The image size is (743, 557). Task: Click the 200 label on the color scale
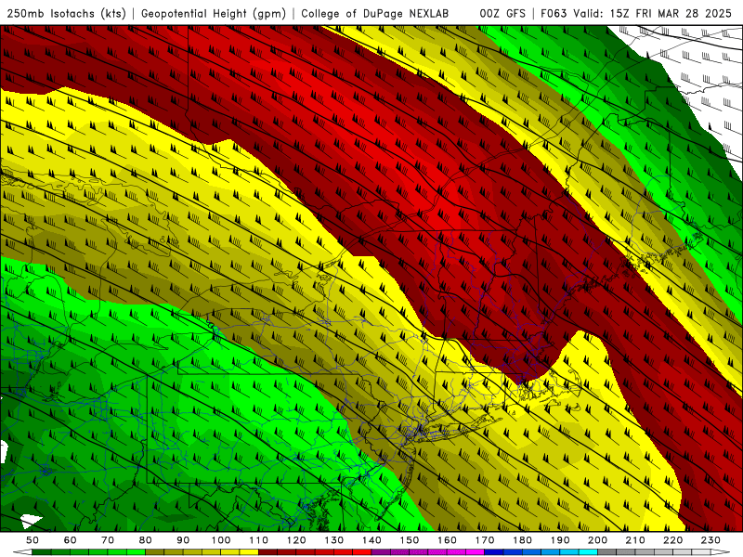(597, 540)
